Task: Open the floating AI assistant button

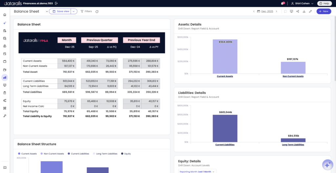Action: click(327, 165)
